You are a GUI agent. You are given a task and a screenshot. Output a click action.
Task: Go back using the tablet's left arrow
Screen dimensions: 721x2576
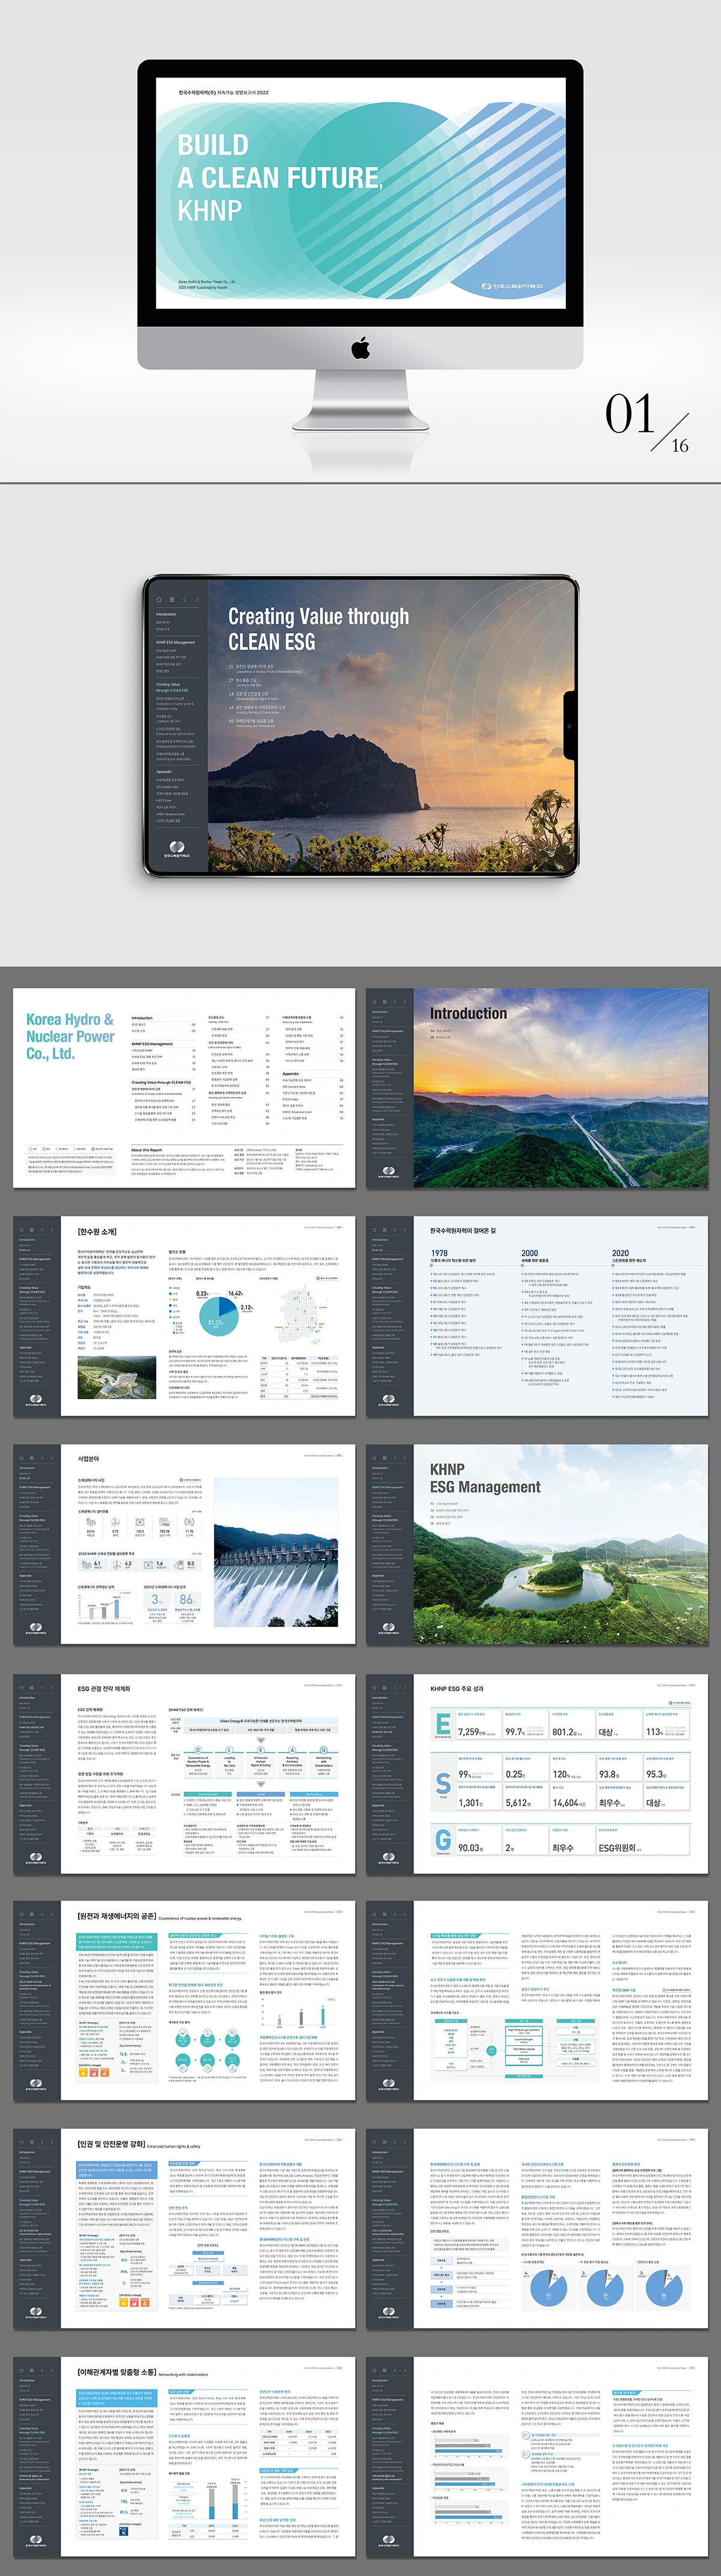[x=184, y=600]
